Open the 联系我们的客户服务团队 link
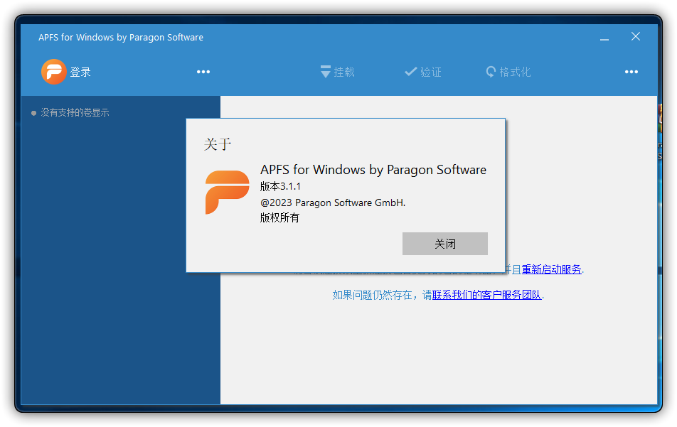Image resolution: width=677 pixels, height=427 pixels. point(487,294)
